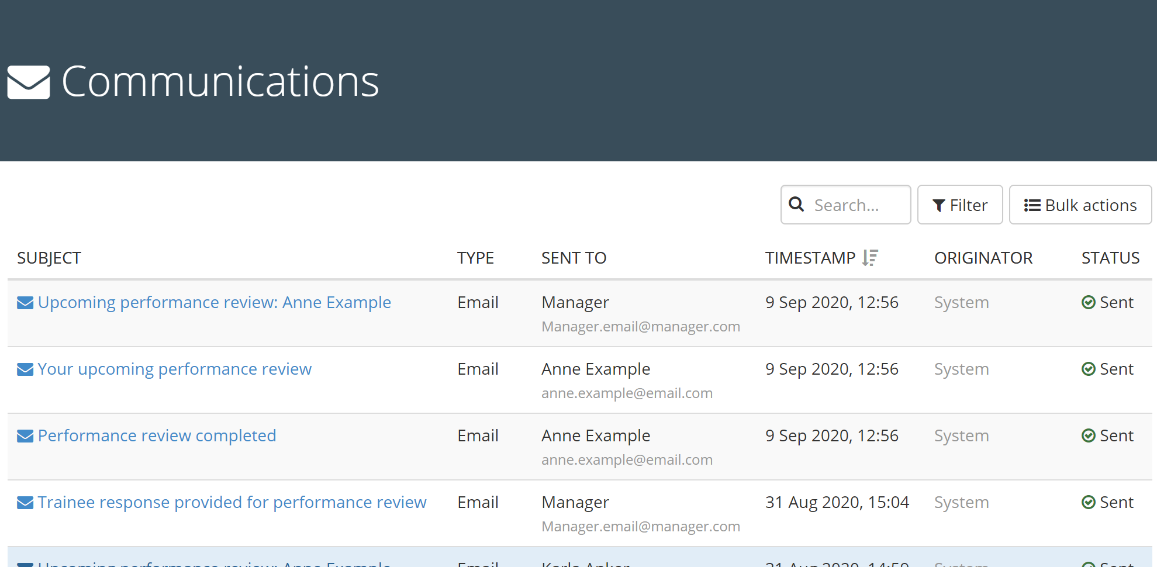The width and height of the screenshot is (1157, 567).
Task: Open Performance review completed message
Action: (x=157, y=436)
